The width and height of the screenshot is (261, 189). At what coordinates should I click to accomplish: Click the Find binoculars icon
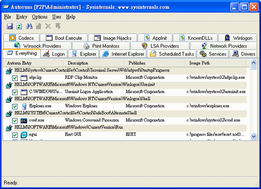click(29, 26)
